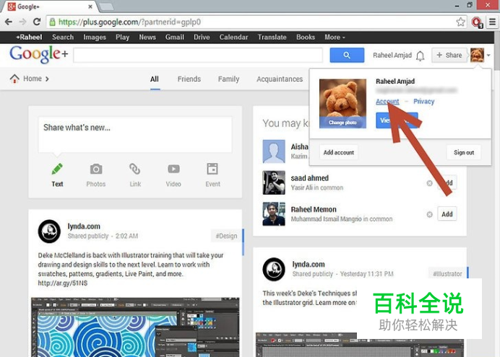Open saad ahmed's name link
The height and width of the screenshot is (357, 500).
pyautogui.click(x=310, y=178)
